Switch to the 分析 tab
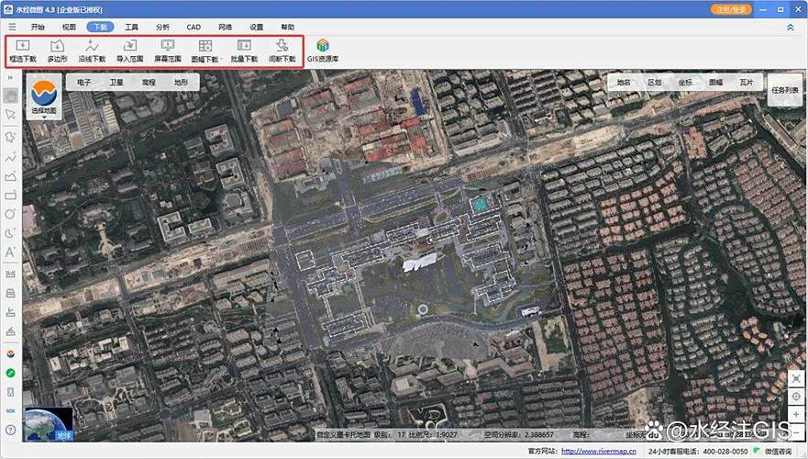808x459 pixels. (162, 27)
